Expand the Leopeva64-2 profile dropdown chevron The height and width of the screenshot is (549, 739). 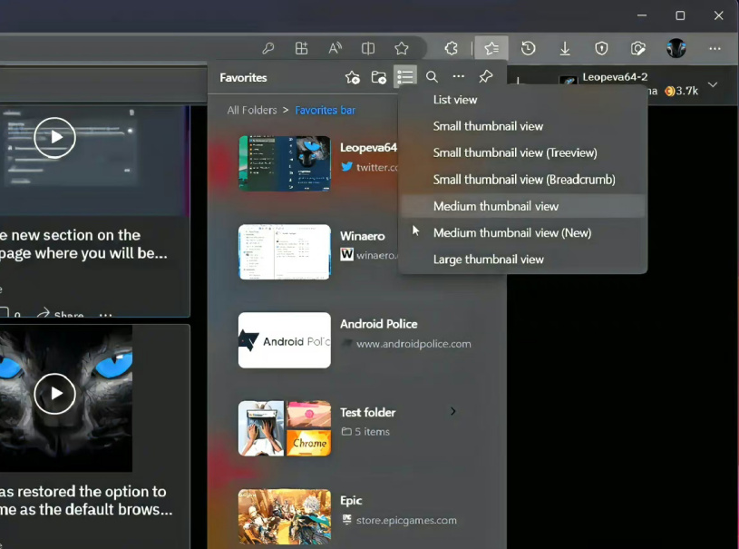[713, 85]
